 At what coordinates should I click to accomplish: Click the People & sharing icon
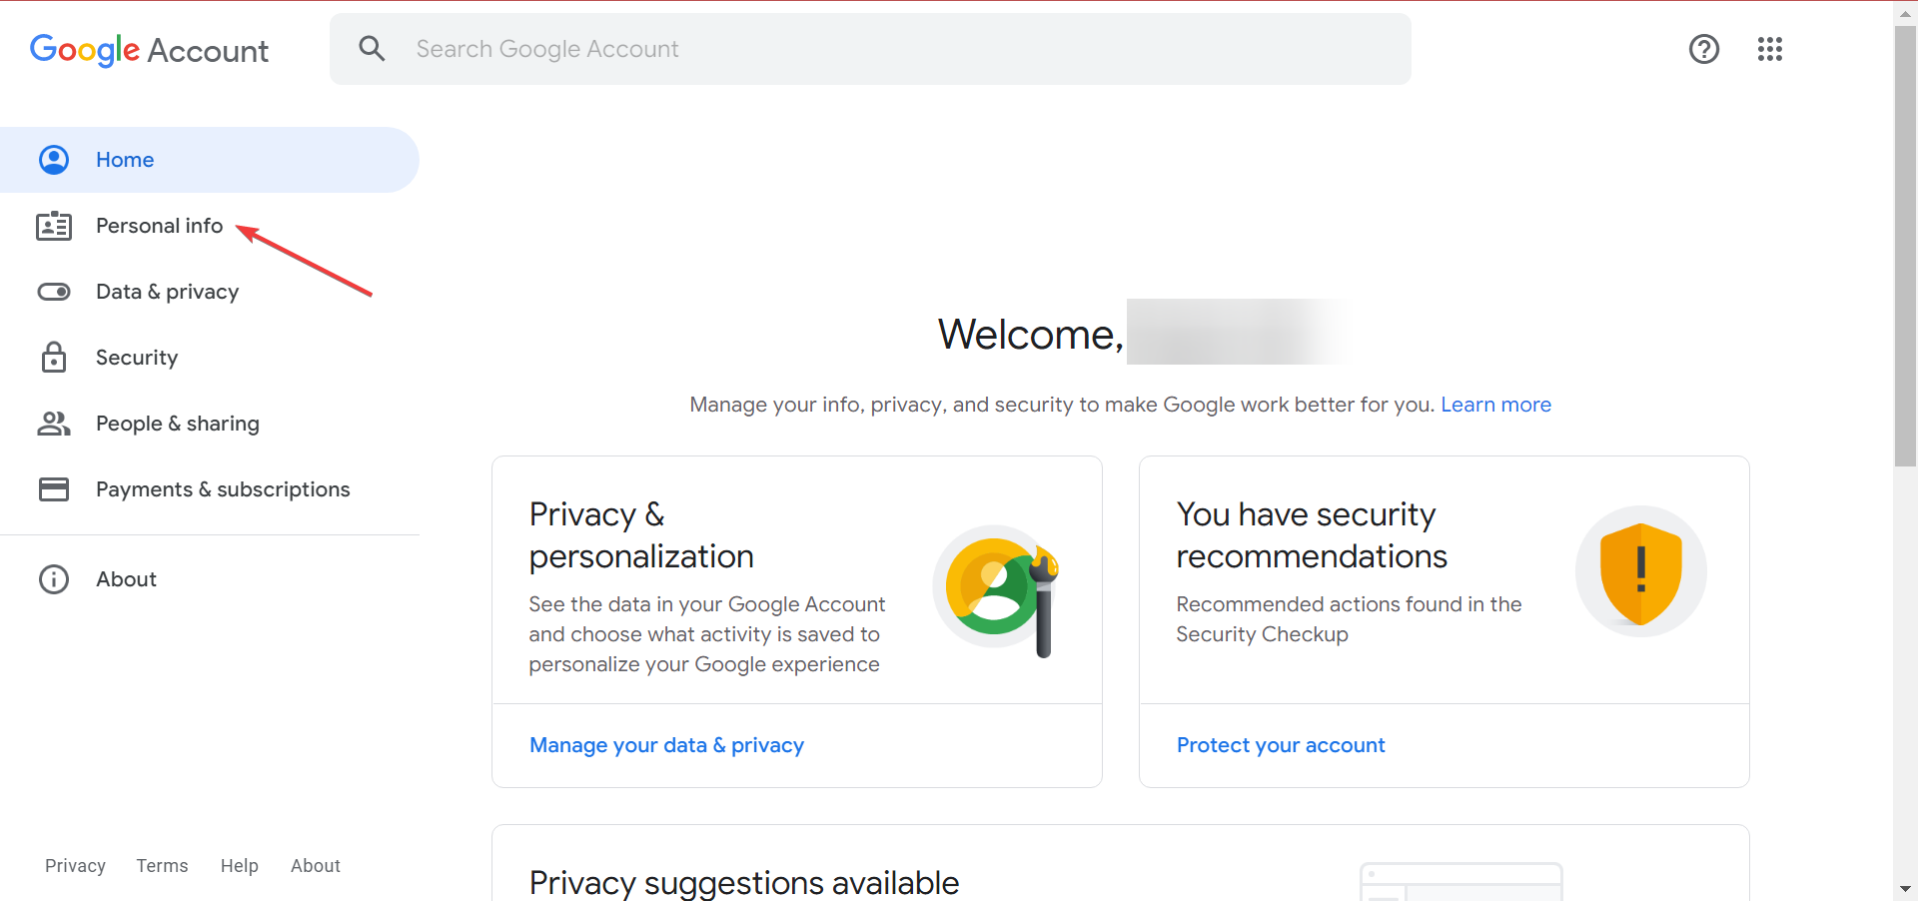54,424
